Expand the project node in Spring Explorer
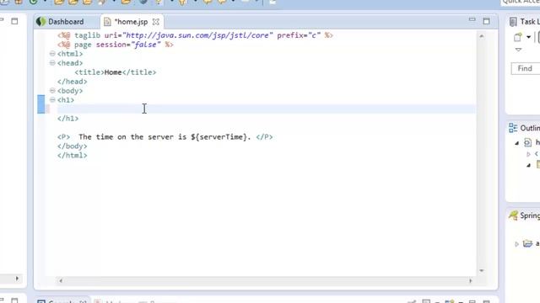Screen dimensions: 540x303 click(x=516, y=244)
